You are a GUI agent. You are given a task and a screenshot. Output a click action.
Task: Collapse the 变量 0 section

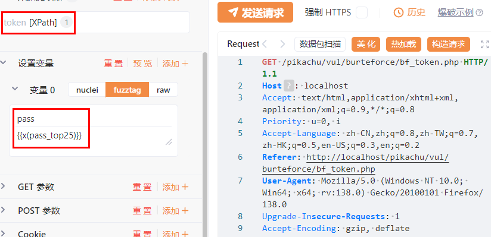[x=14, y=89]
